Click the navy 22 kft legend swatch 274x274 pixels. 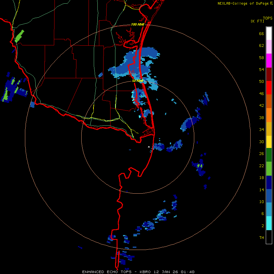(x=269, y=182)
